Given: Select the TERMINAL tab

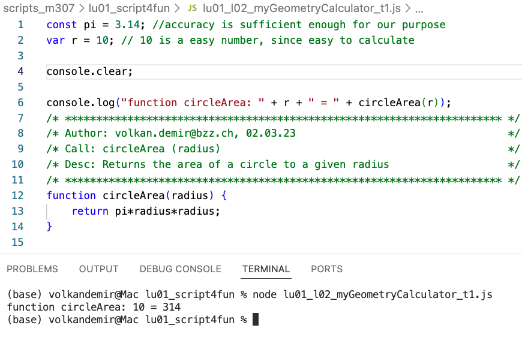Looking at the screenshot, I should (x=266, y=269).
